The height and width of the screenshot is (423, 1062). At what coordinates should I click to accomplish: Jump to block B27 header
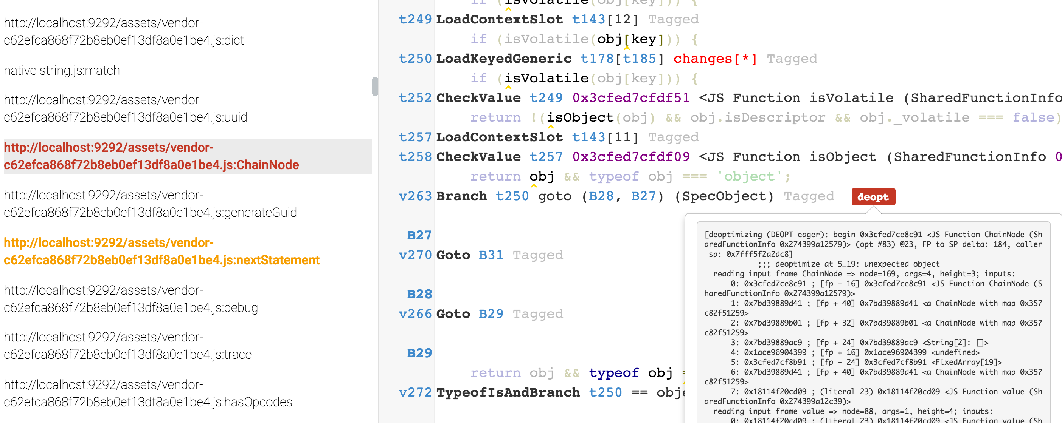pos(419,235)
